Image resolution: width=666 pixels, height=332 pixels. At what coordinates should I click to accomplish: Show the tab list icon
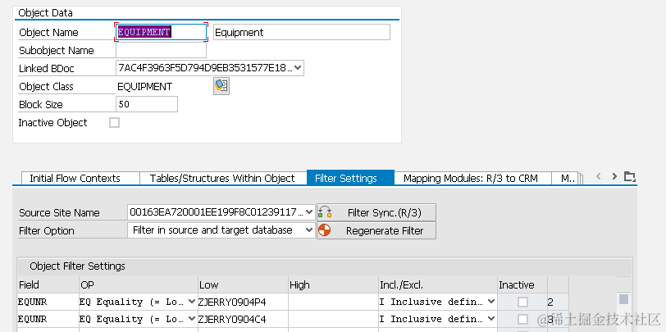click(629, 176)
